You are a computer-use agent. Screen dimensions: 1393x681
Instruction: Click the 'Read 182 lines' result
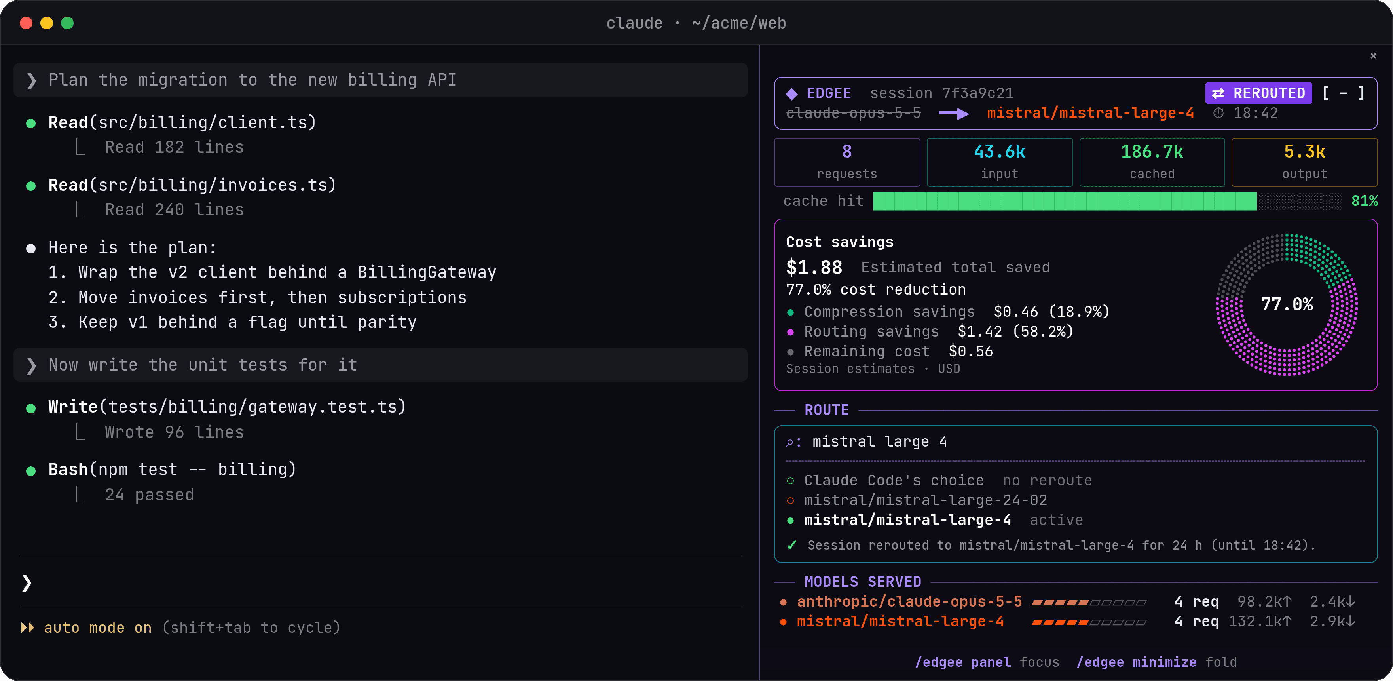coord(174,147)
